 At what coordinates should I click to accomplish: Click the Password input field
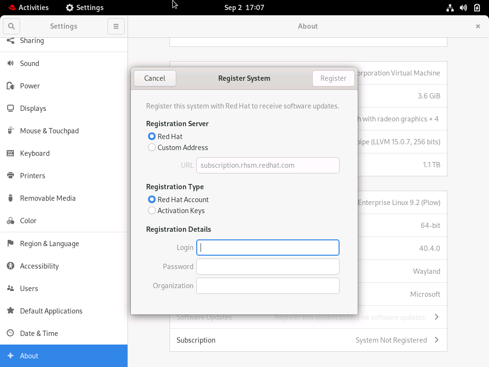tap(268, 267)
